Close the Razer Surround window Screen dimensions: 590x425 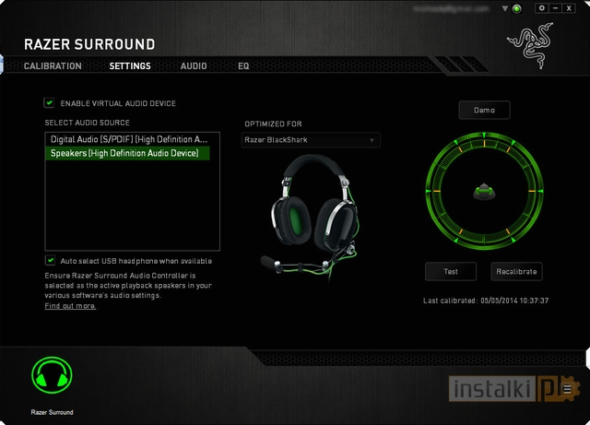(x=569, y=8)
